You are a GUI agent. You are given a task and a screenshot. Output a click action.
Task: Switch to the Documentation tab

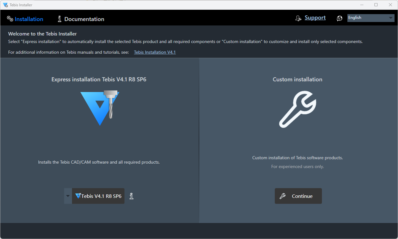[x=81, y=19]
